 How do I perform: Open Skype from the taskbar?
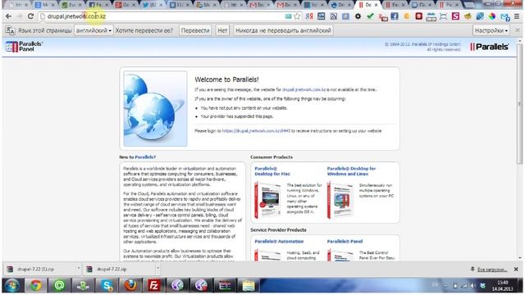tap(107, 286)
